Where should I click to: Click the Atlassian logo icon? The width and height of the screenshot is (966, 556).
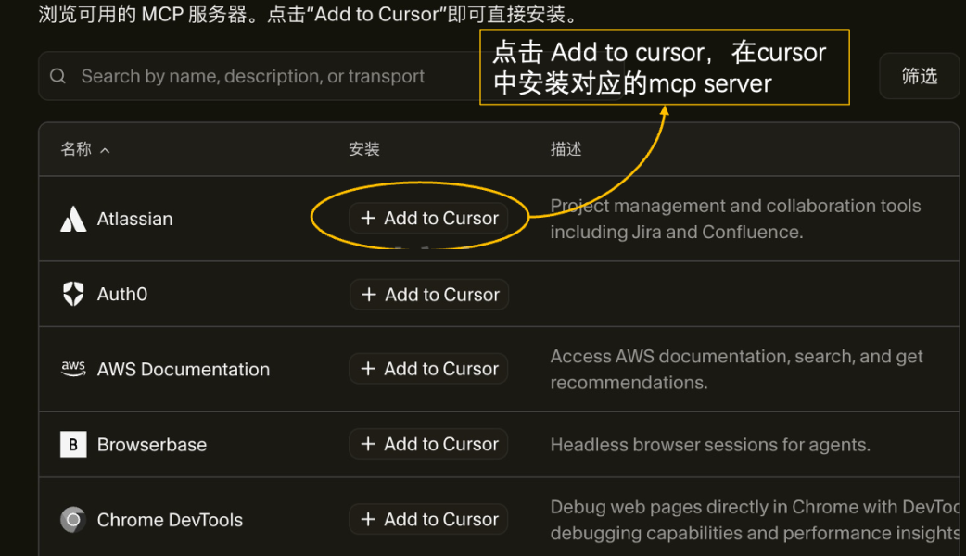(x=73, y=219)
